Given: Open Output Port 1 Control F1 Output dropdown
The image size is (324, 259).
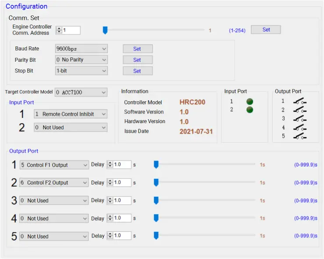Looking at the screenshot, I should 54,165.
